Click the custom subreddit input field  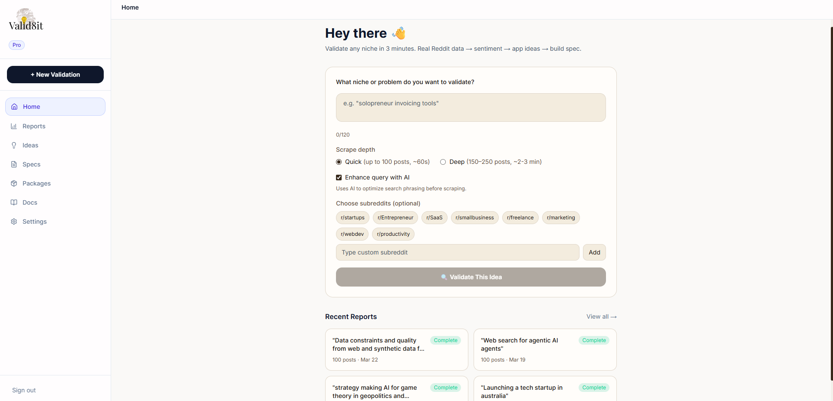click(x=457, y=252)
